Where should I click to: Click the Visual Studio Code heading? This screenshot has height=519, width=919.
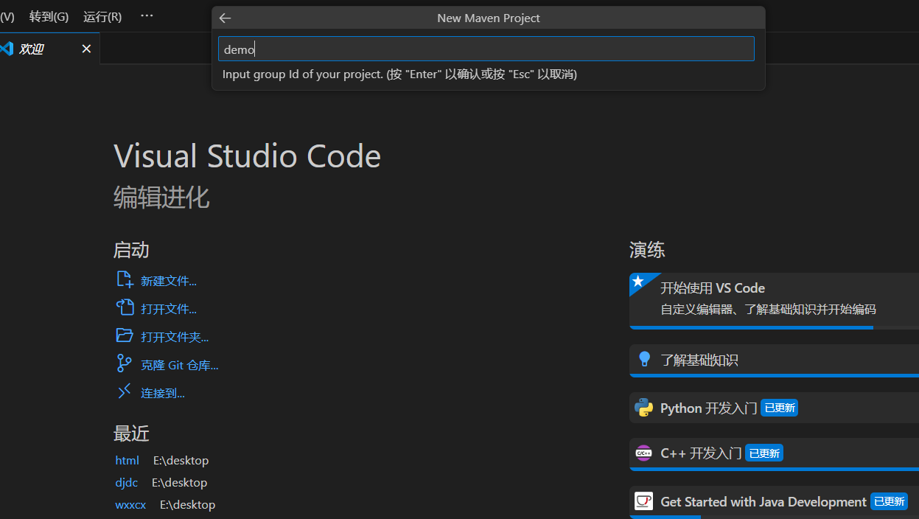(248, 156)
